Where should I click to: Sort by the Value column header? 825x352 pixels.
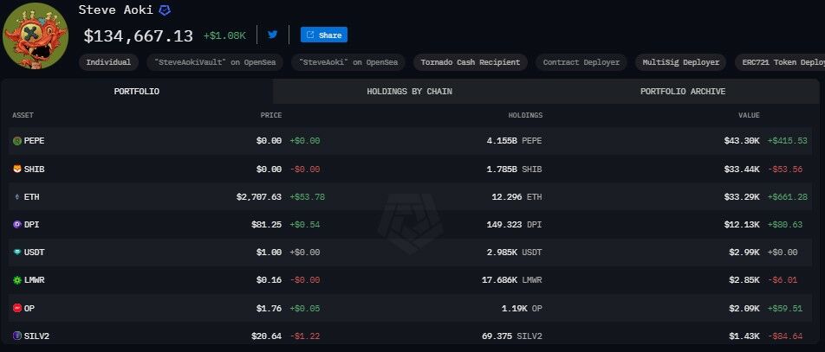point(749,115)
